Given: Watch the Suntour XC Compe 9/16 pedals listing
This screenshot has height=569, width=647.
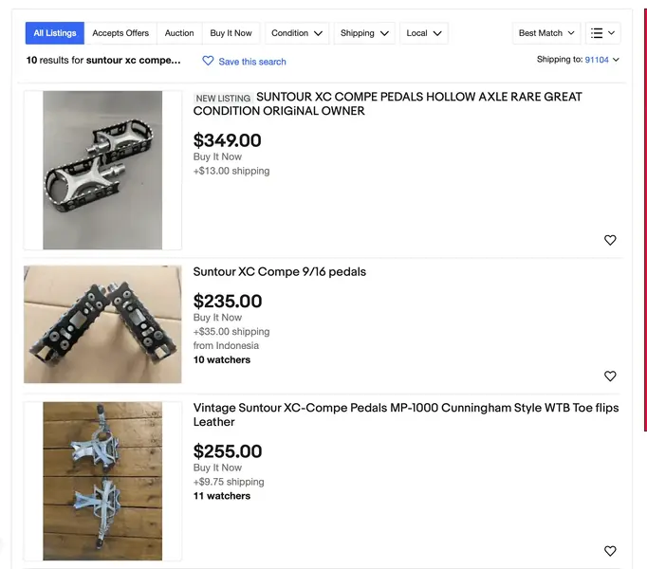Looking at the screenshot, I should coord(610,376).
